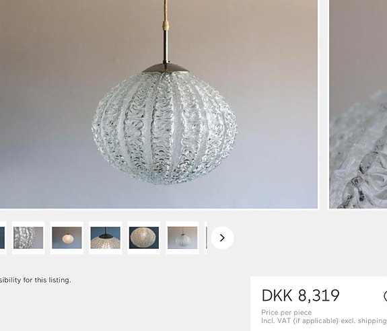
Task: Click the metal canopy cap atop the globe
Action: (x=166, y=68)
